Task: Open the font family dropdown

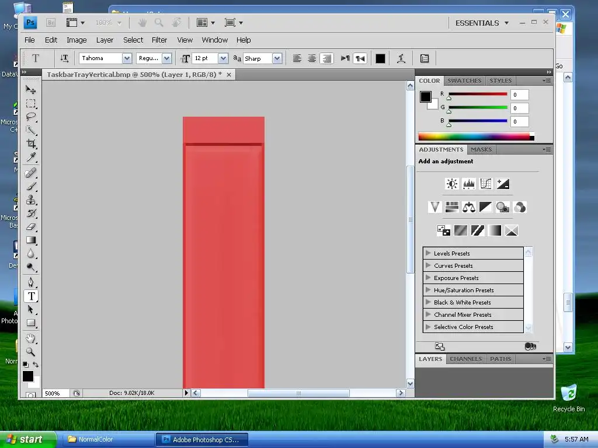Action: click(127, 58)
